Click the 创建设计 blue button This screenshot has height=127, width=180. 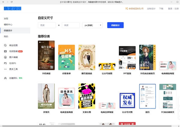(115, 25)
